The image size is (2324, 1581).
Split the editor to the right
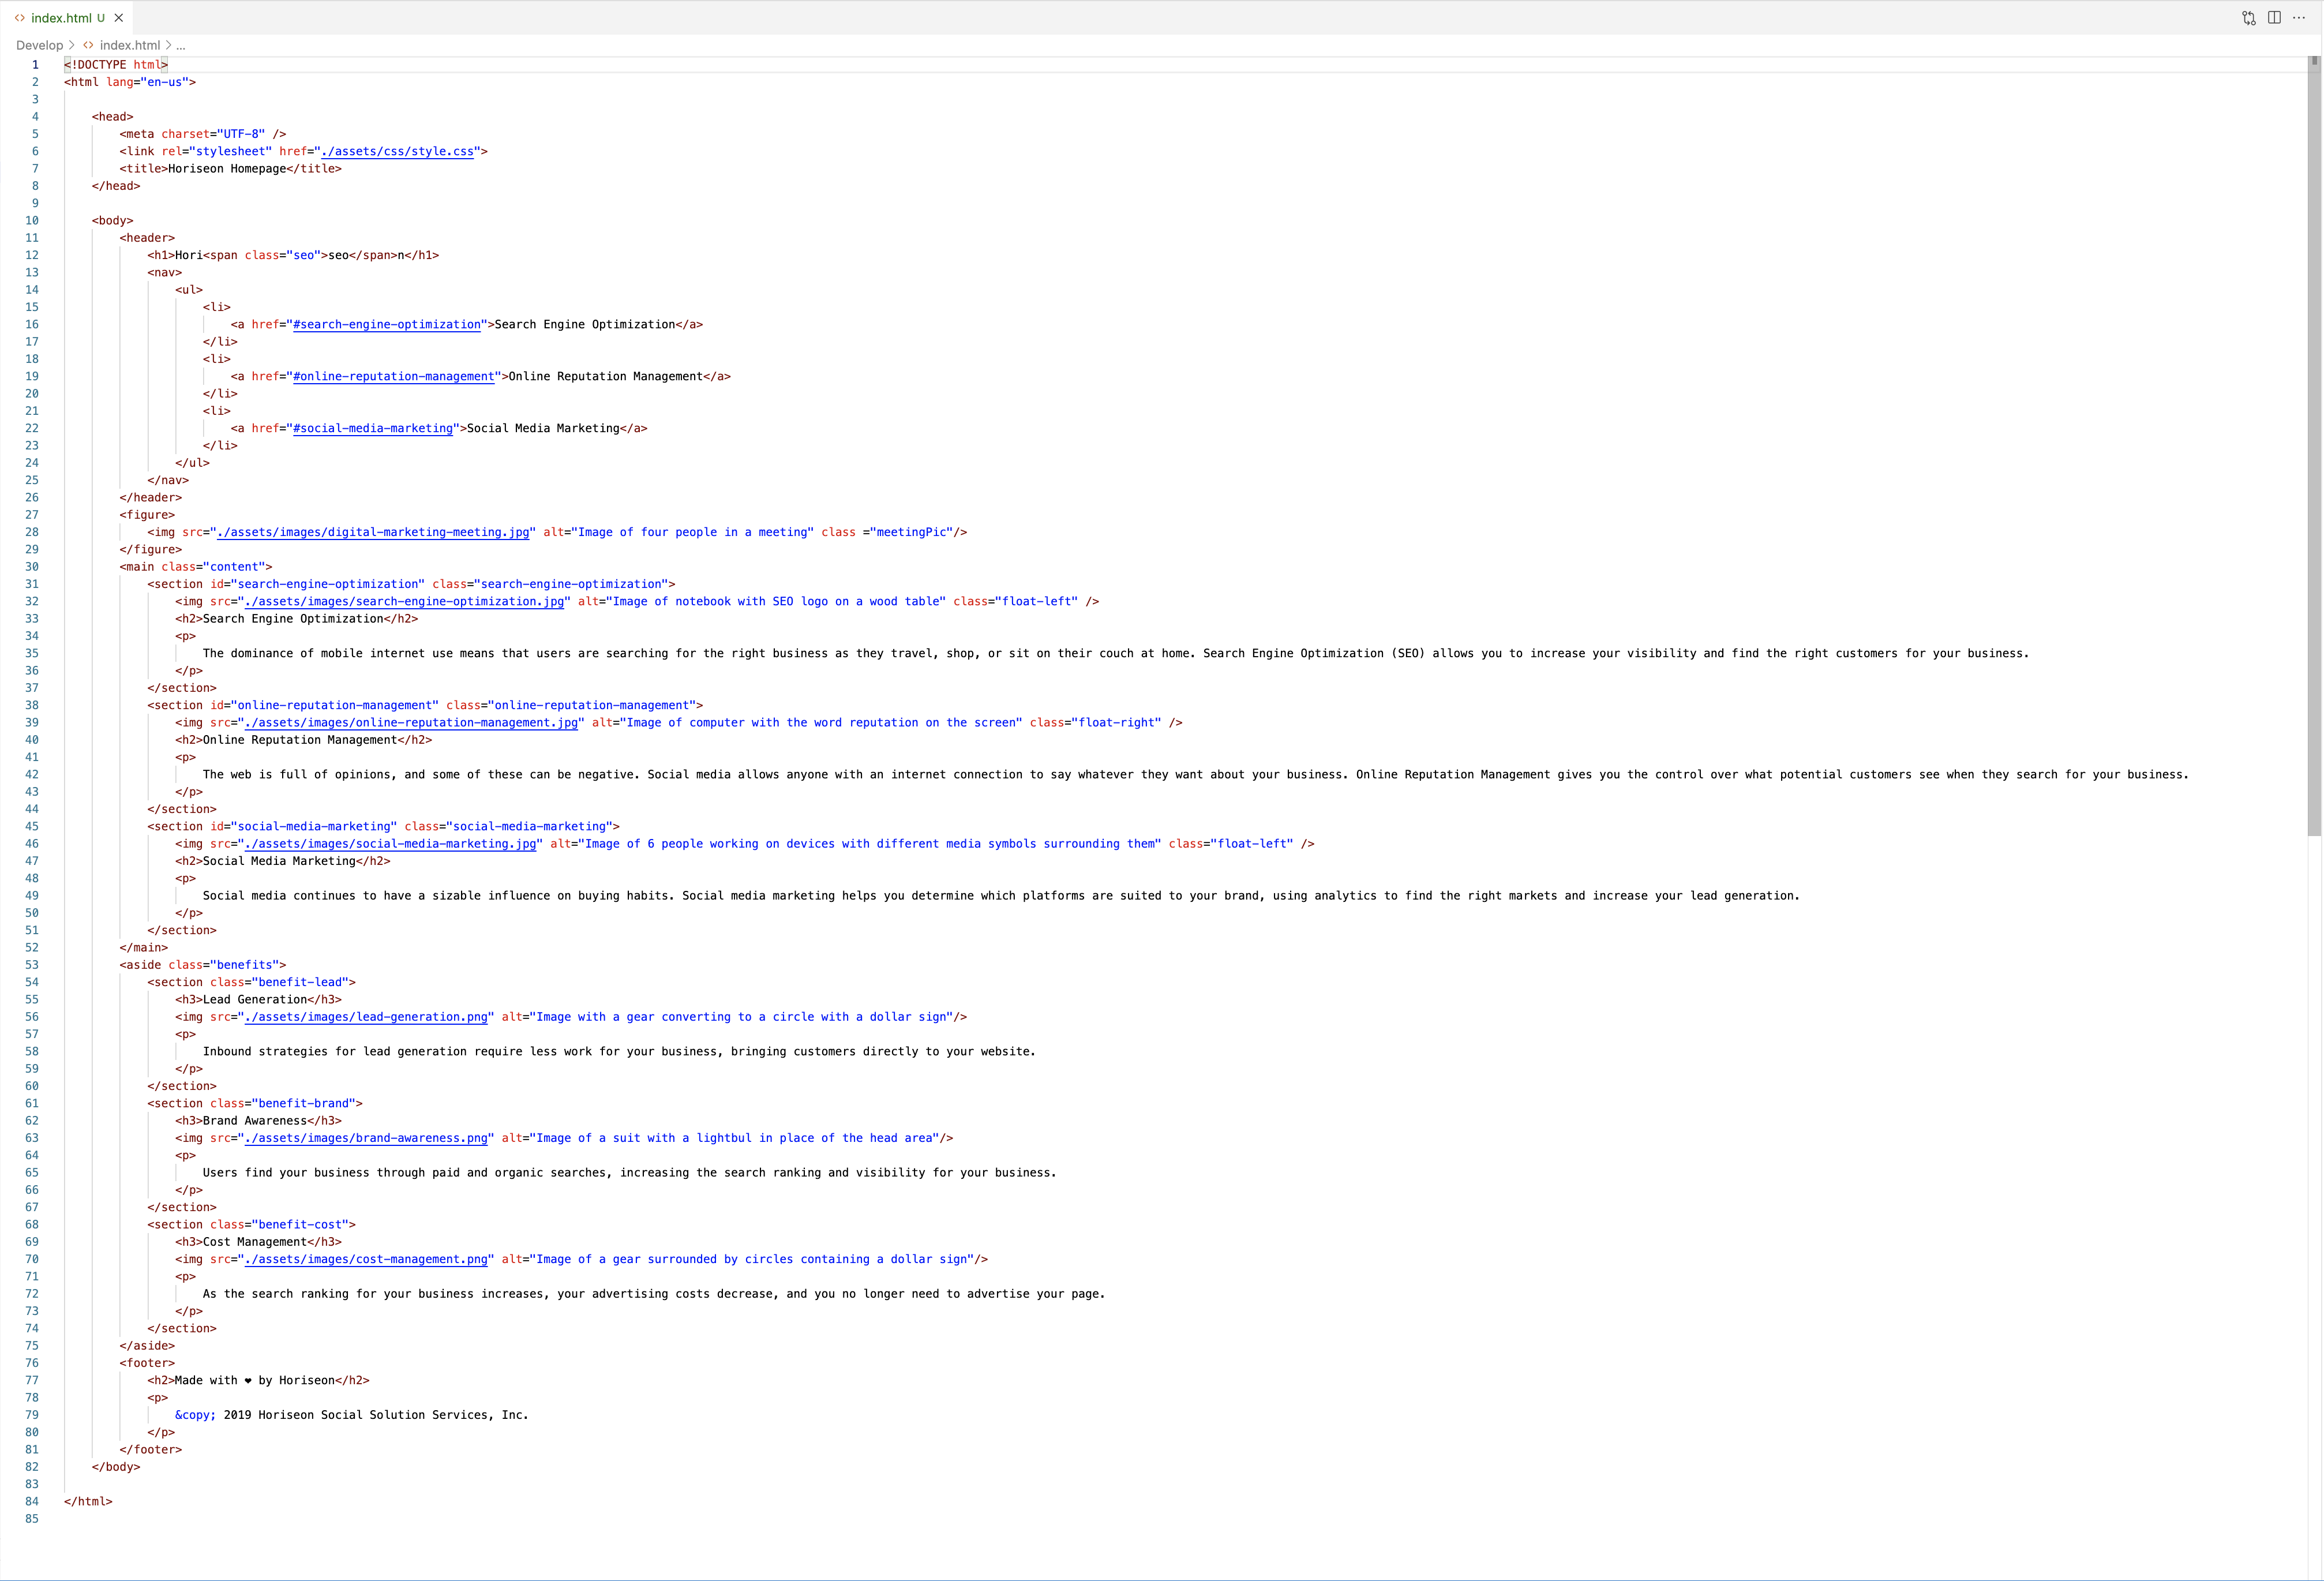(2274, 18)
